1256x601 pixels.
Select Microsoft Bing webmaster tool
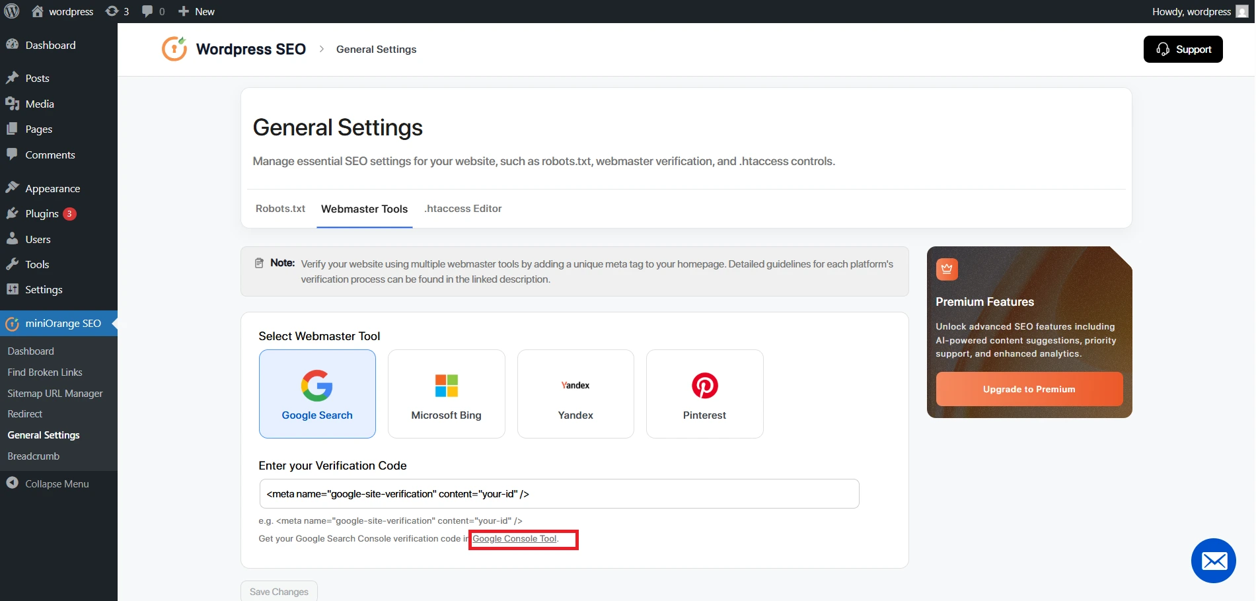(x=446, y=394)
